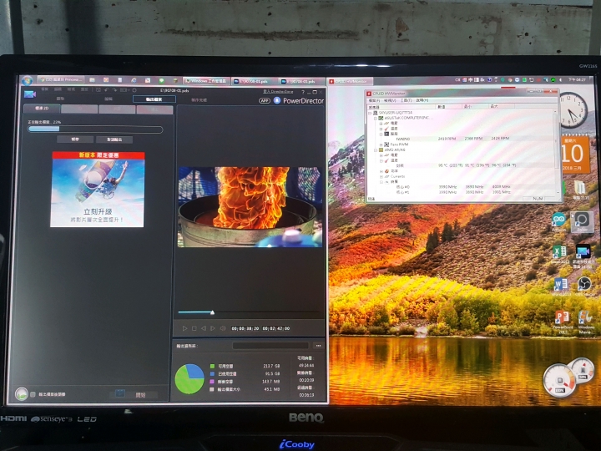The height and width of the screenshot is (451, 601).
Task: Open PowerPoint desktop shortcut
Action: 563,317
